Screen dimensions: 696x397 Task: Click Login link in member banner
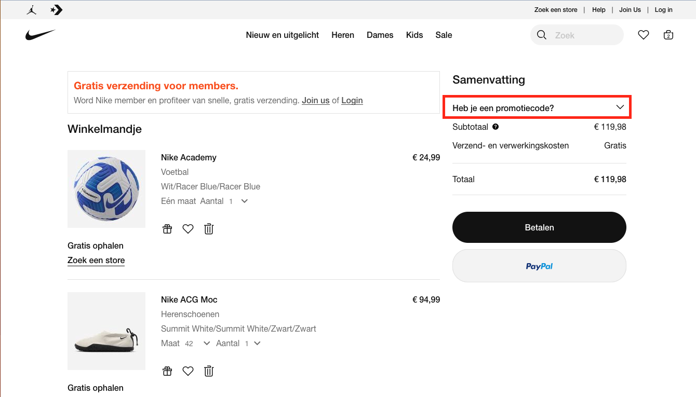pyautogui.click(x=352, y=100)
